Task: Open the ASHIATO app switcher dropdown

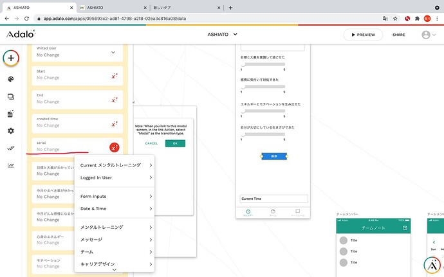Action: [222, 35]
